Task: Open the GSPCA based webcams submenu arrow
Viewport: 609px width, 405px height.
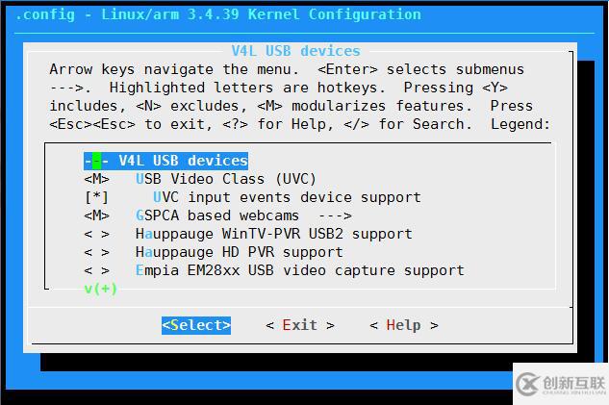Action: 335,215
